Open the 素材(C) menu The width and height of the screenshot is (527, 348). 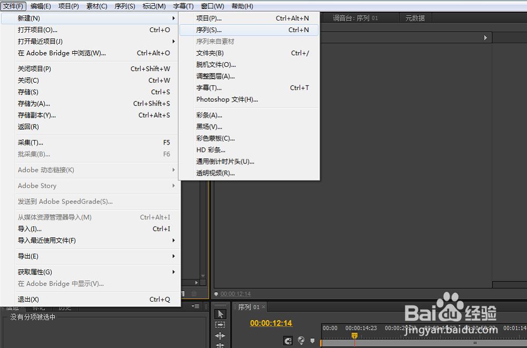click(97, 6)
